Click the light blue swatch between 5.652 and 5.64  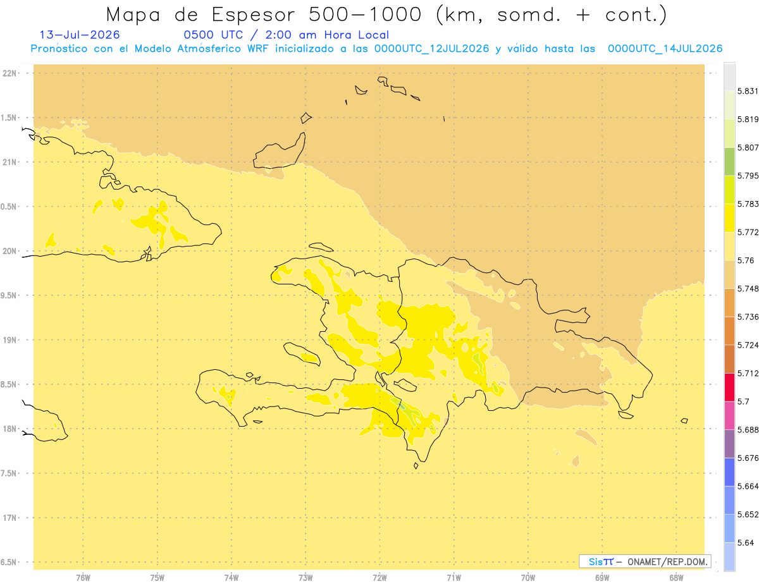729,528
